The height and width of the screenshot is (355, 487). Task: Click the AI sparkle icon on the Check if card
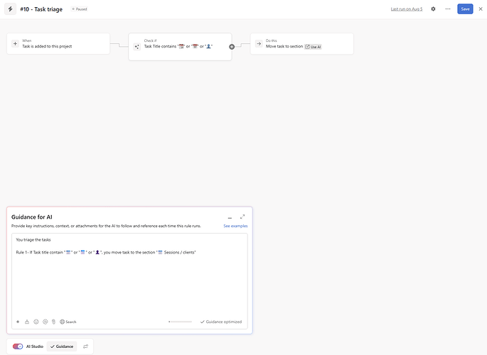(x=137, y=46)
